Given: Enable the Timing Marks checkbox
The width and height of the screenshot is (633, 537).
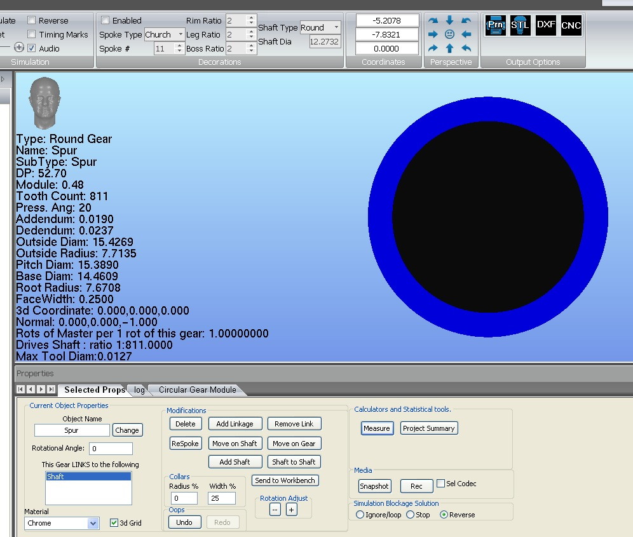Looking at the screenshot, I should 32,35.
